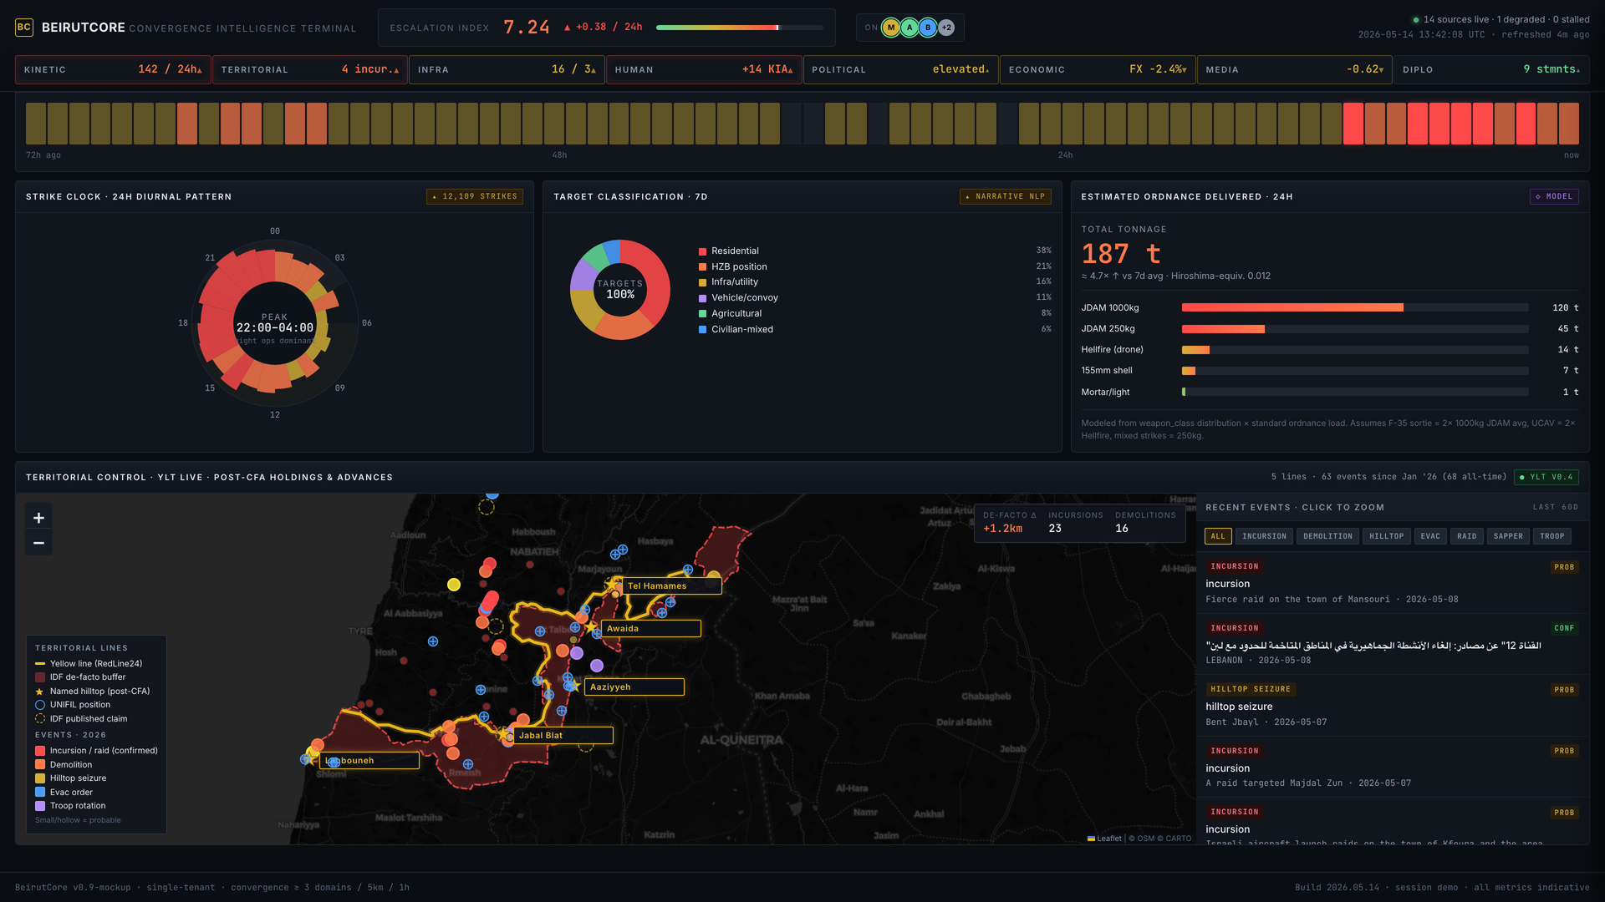Toggle the SAPPER event filter chip
The image size is (1605, 902).
click(1508, 536)
